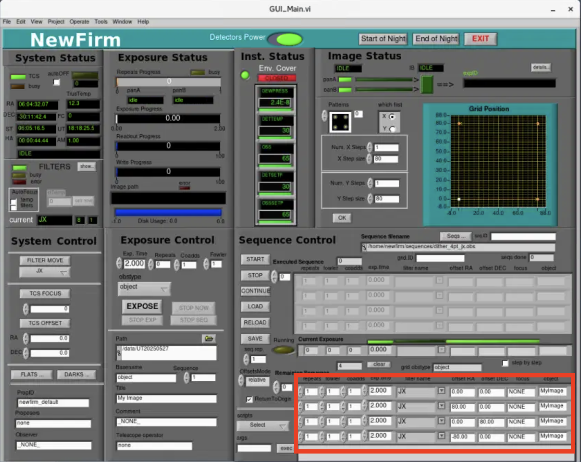
Task: Open the obstype object dropdown
Action: tap(145, 288)
